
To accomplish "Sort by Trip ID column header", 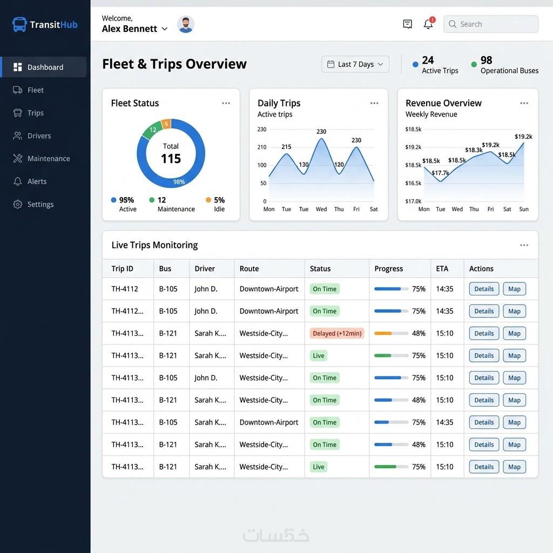I will point(123,269).
